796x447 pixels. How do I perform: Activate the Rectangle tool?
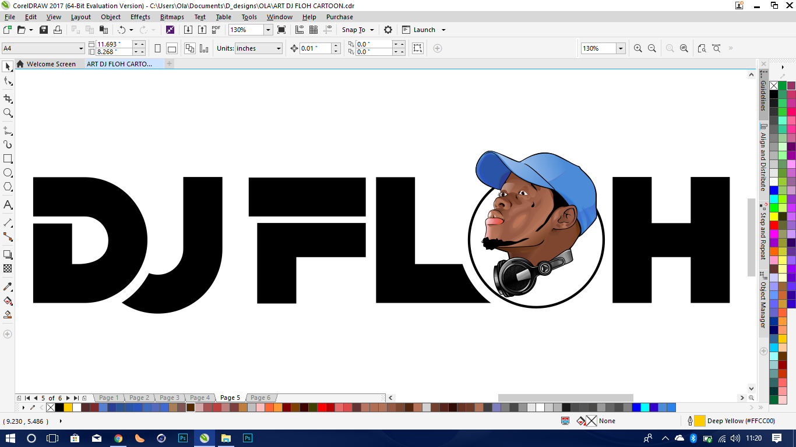tap(8, 158)
